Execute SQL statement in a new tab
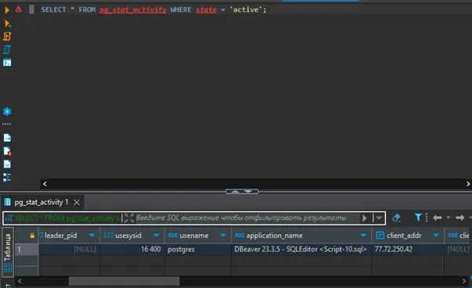This screenshot has height=288, width=472. 7,23
